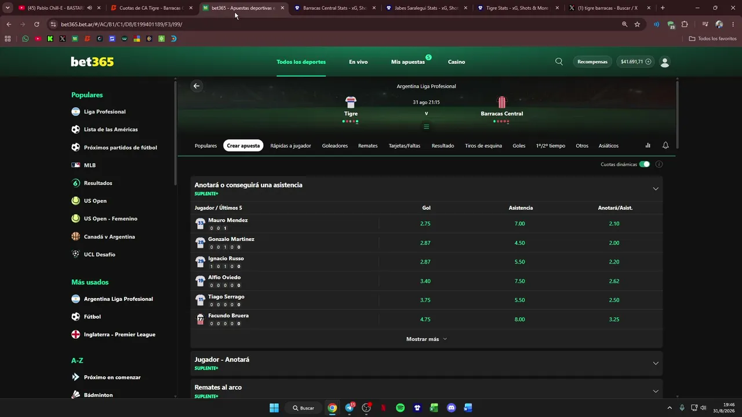The image size is (742, 417).
Task: Open Chrome from the taskbar
Action: (x=332, y=408)
